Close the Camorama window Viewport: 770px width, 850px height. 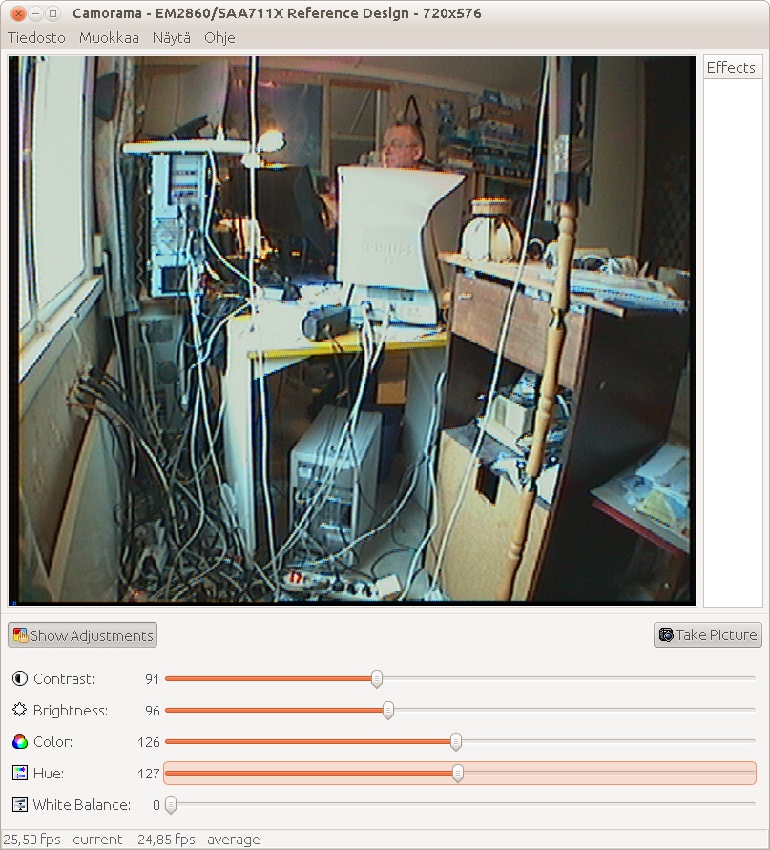pyautogui.click(x=18, y=13)
